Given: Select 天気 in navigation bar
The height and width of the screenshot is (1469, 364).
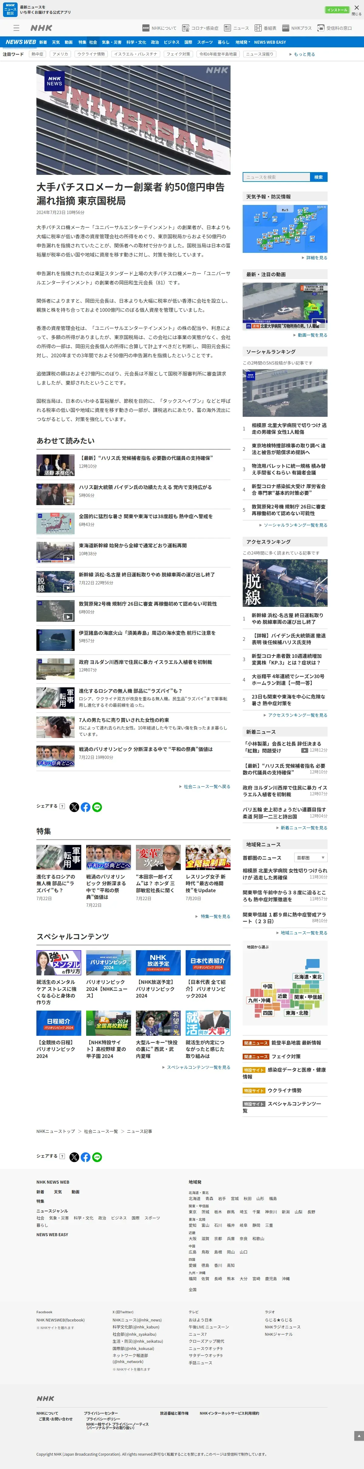Looking at the screenshot, I should [x=56, y=42].
